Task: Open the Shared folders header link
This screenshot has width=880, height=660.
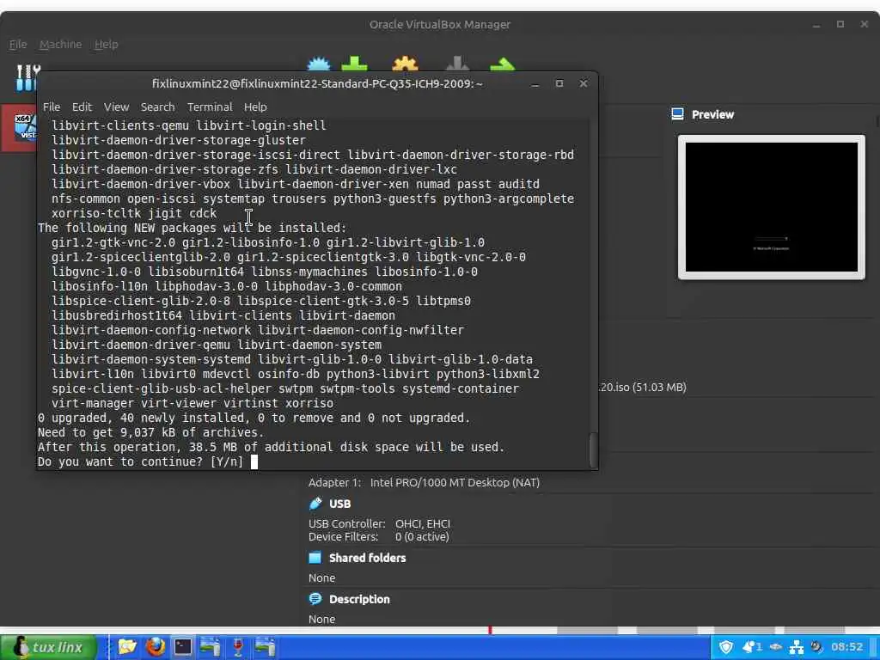Action: (367, 558)
